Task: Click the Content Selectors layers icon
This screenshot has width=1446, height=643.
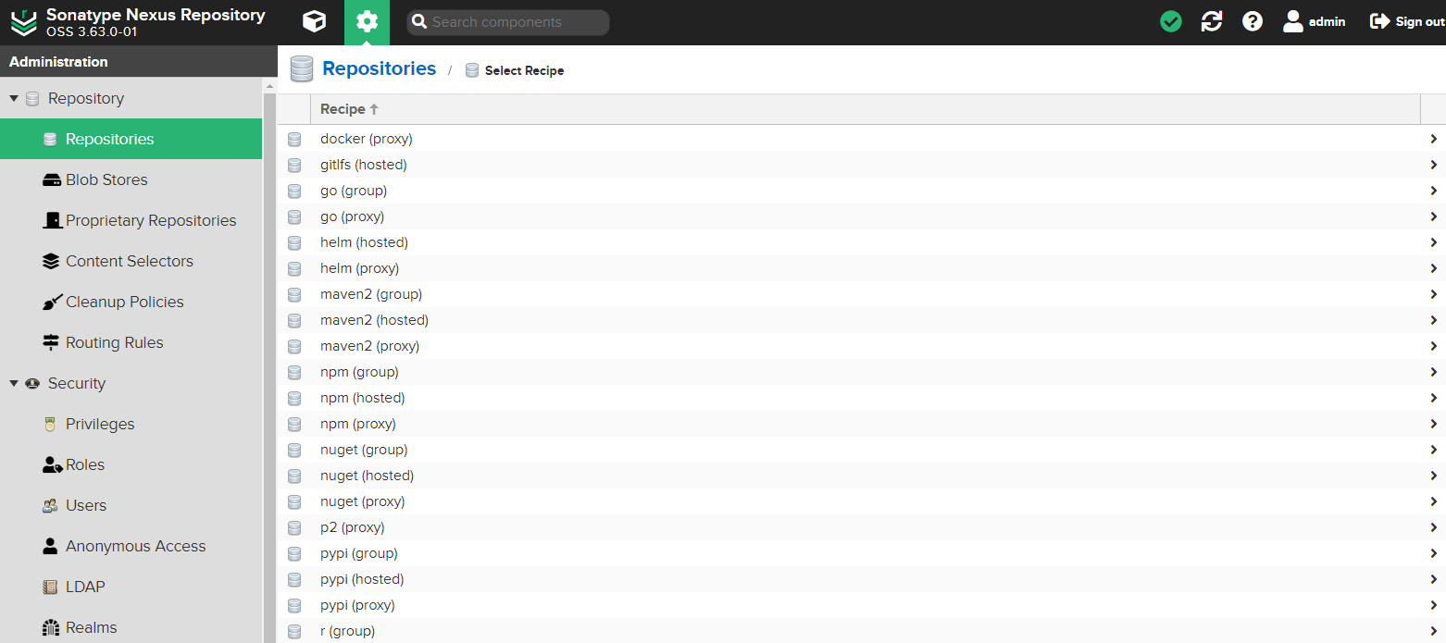Action: [51, 261]
